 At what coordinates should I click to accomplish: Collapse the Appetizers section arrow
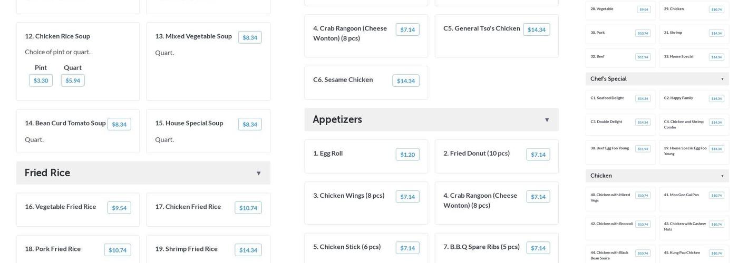[547, 120]
